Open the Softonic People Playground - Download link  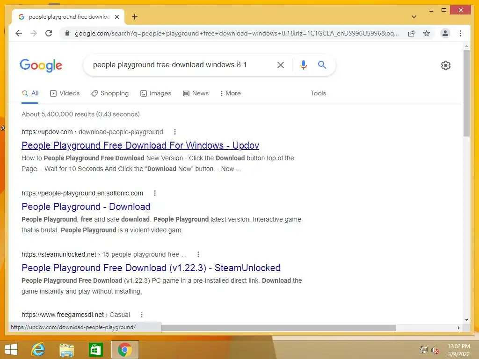tap(86, 207)
